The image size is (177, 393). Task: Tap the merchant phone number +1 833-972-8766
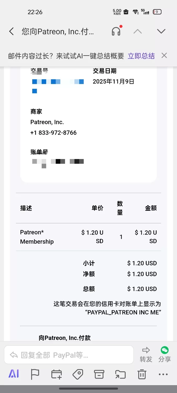point(53,133)
